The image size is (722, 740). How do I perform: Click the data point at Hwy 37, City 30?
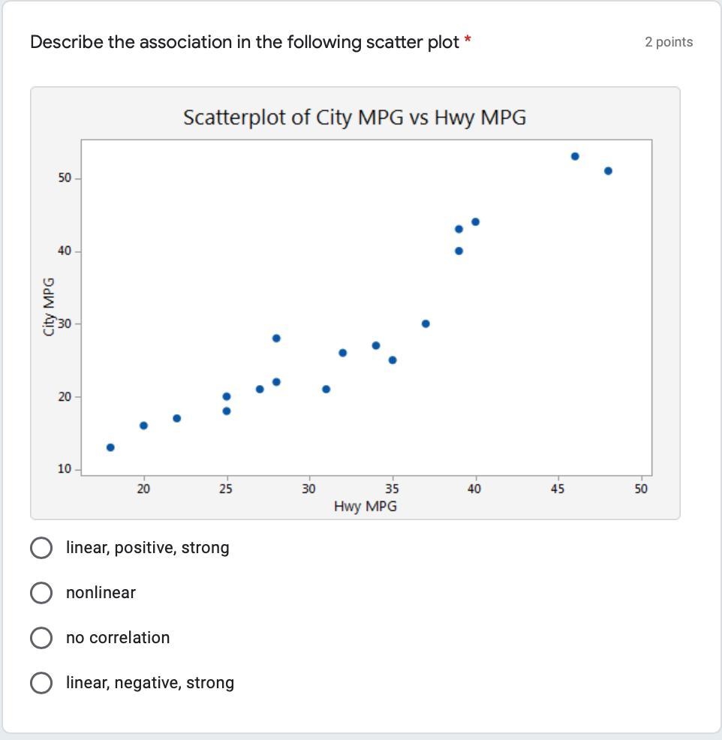[x=426, y=323]
